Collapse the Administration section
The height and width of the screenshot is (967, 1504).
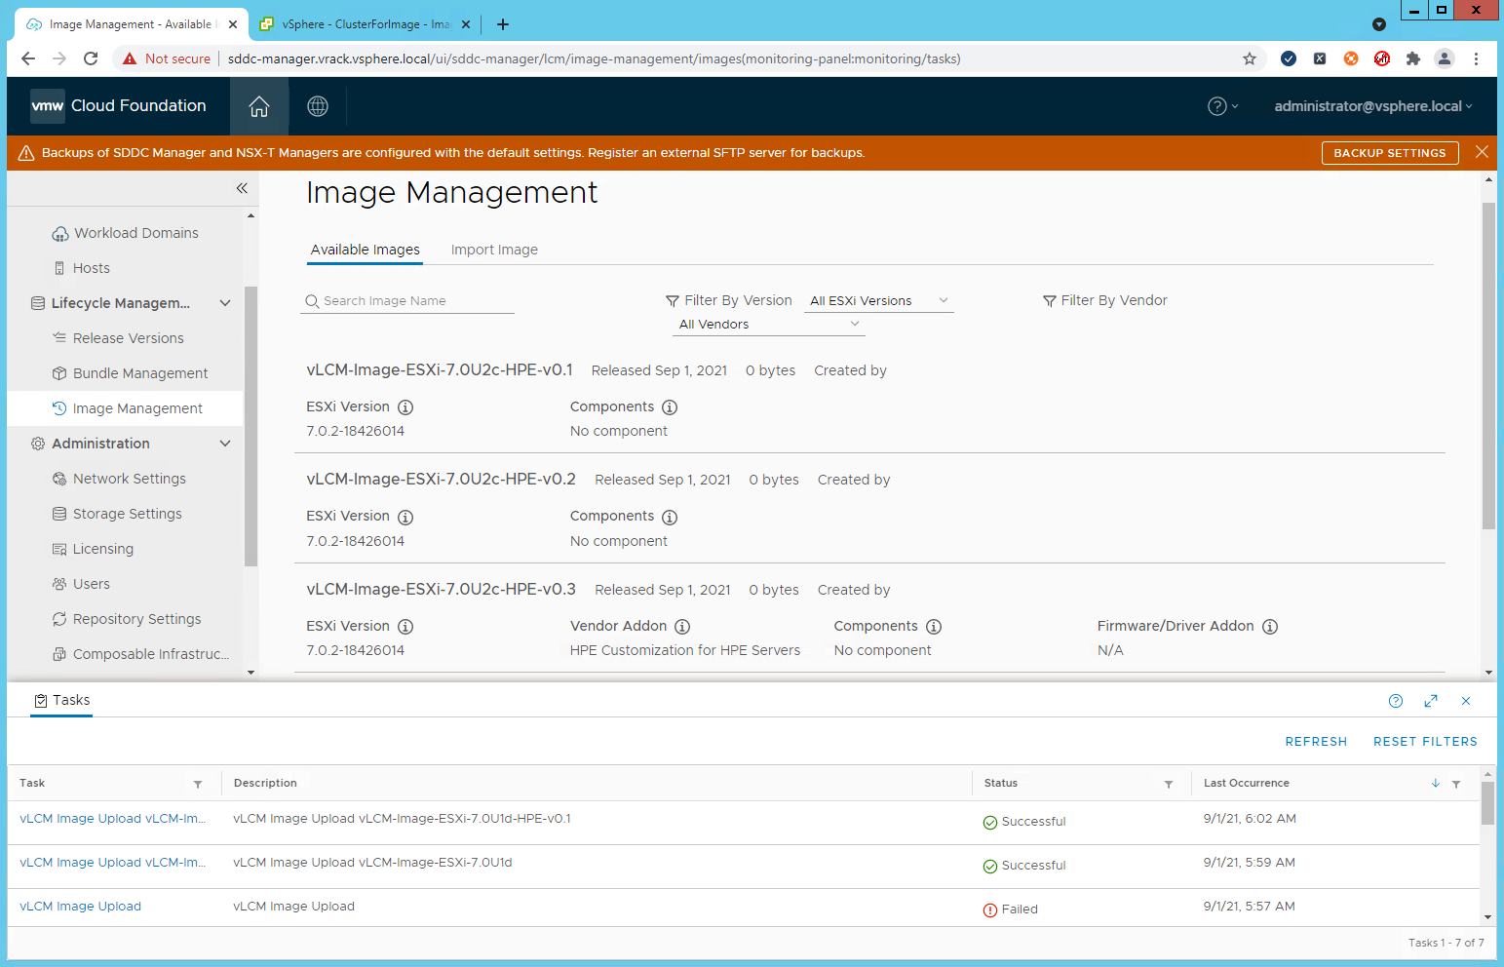coord(225,444)
